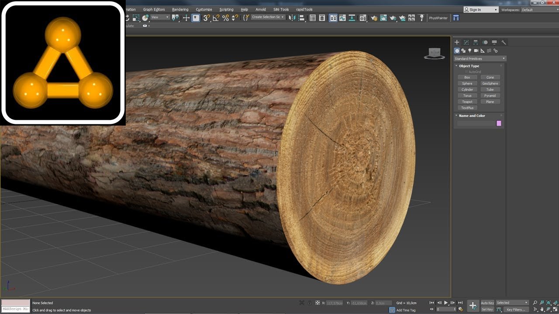Toggle the Auto Key button

tap(487, 303)
